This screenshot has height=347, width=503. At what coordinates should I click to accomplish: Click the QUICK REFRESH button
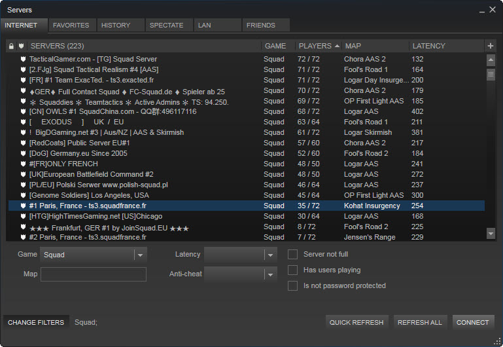click(x=356, y=322)
